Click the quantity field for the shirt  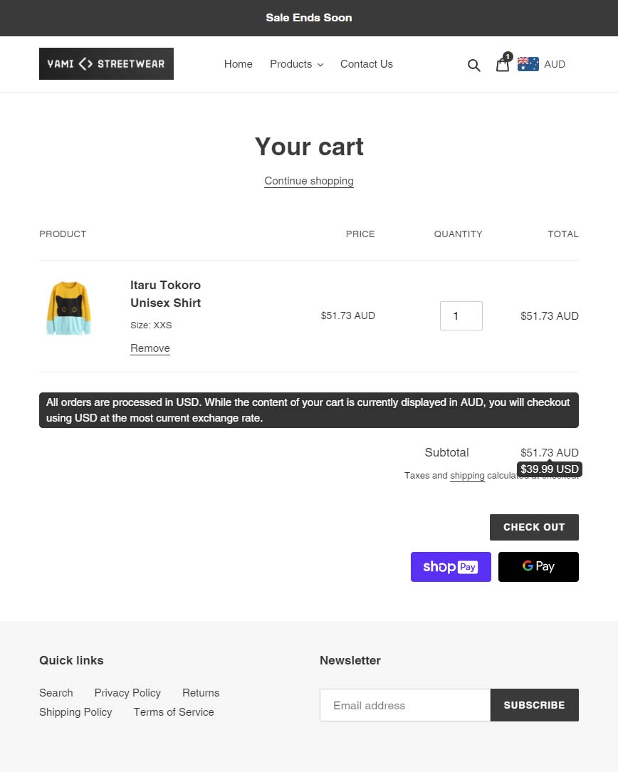pos(461,315)
